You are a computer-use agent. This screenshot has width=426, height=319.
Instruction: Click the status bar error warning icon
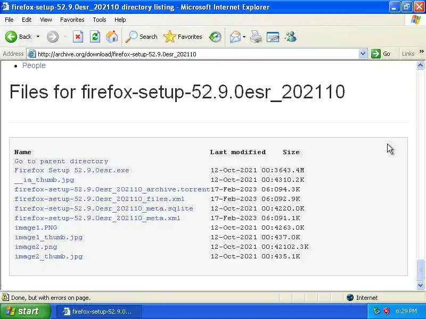pyautogui.click(x=5, y=298)
